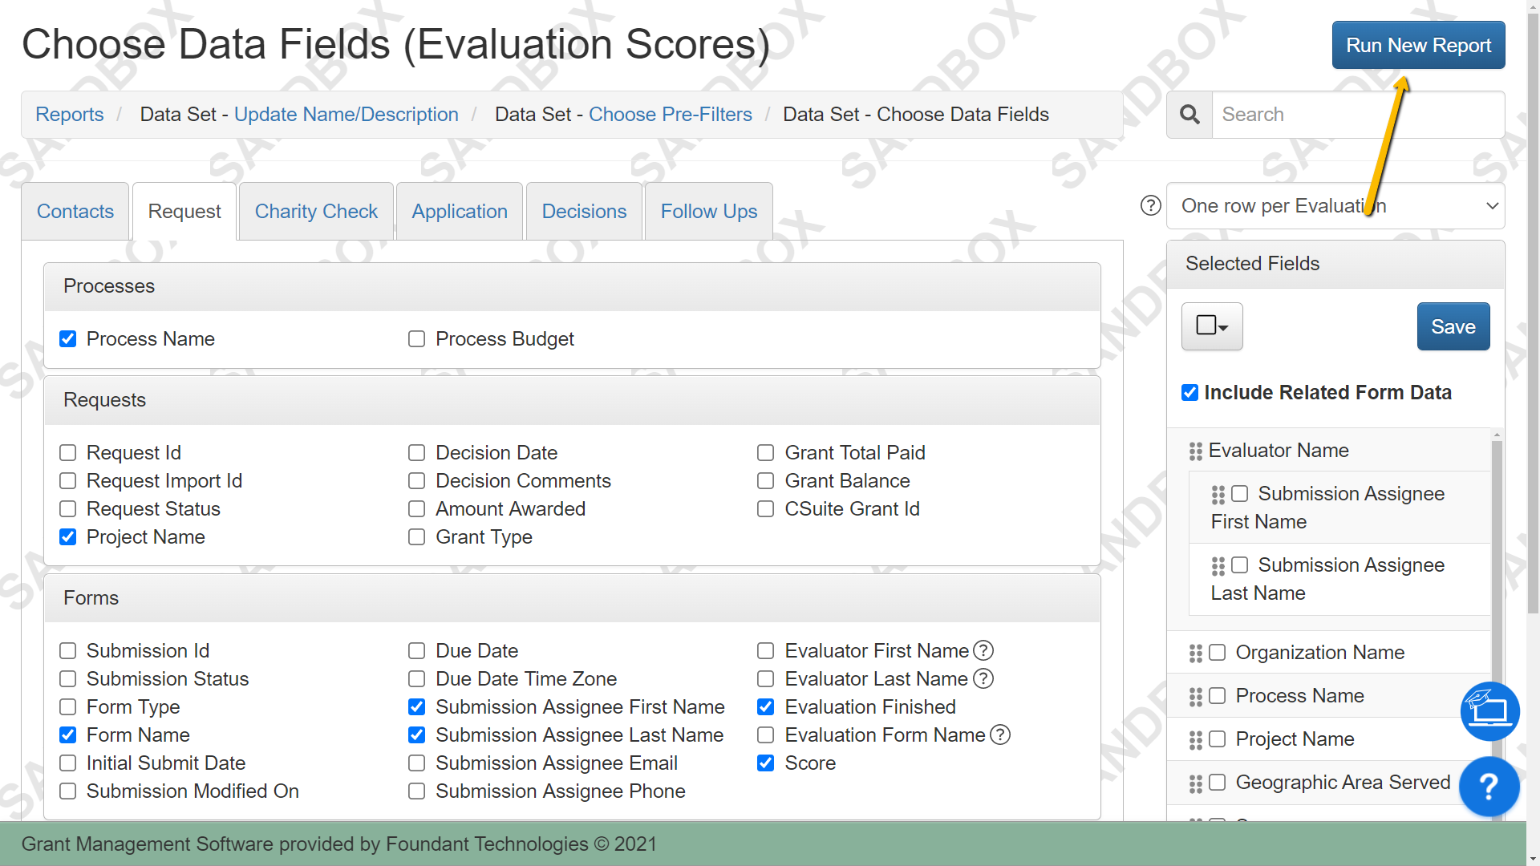
Task: Click the Run New Report button
Action: point(1417,45)
